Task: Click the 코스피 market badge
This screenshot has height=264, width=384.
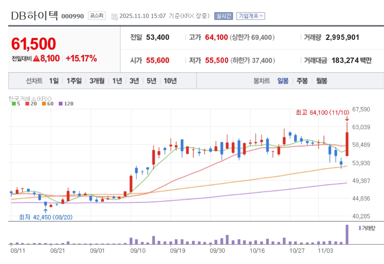Action: tap(97, 16)
